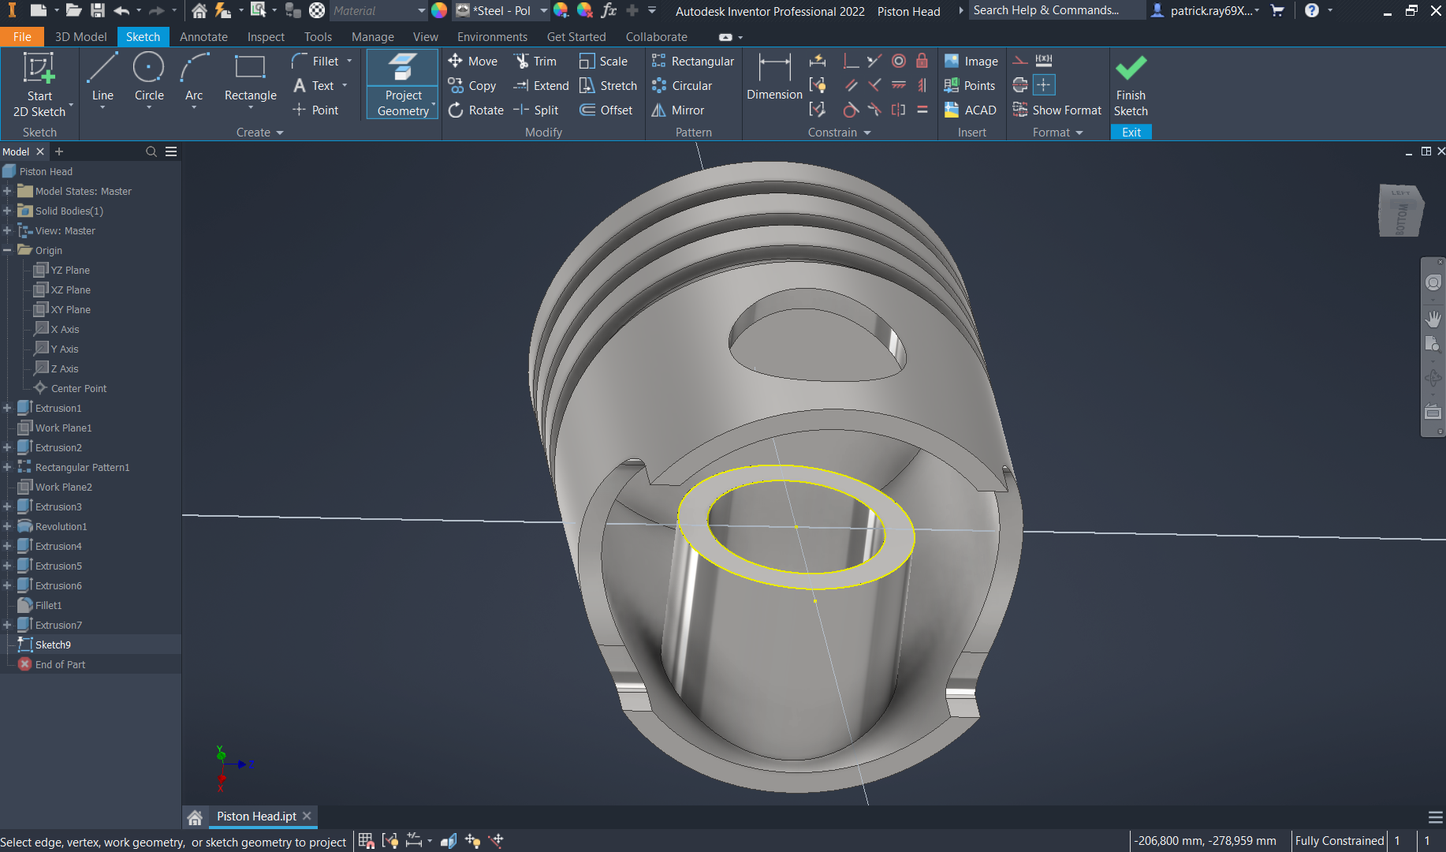Activate the Pan hand tool in navigation bar
This screenshot has width=1446, height=852.
point(1433,318)
